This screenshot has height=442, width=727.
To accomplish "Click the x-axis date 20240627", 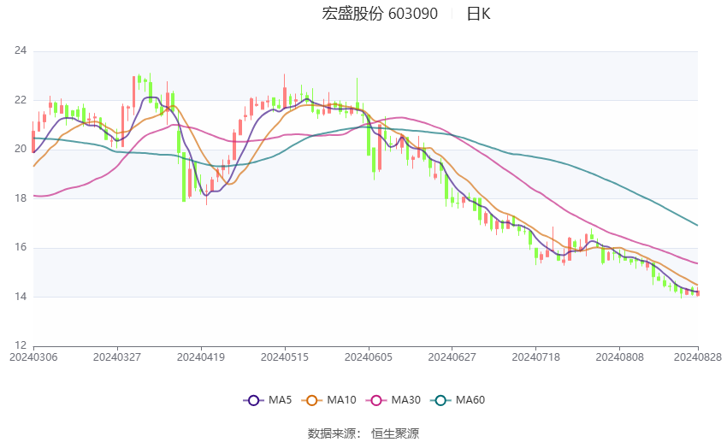I will [x=452, y=357].
